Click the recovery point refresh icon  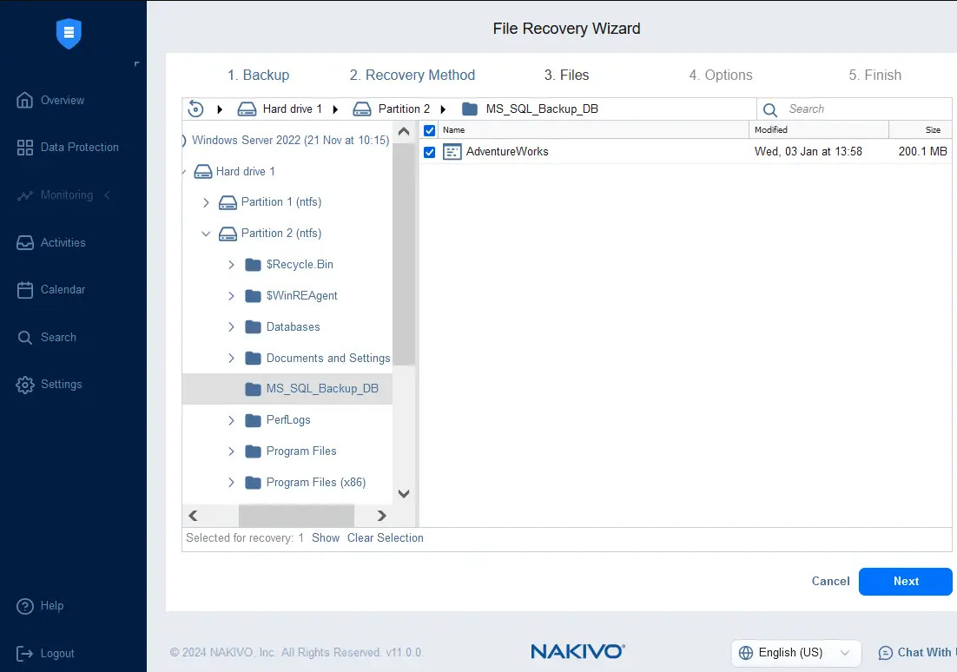coord(196,109)
